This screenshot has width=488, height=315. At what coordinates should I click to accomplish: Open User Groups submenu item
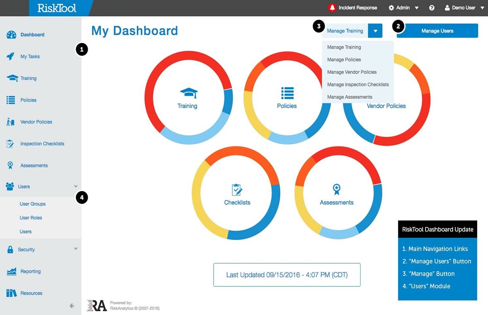[x=33, y=204]
